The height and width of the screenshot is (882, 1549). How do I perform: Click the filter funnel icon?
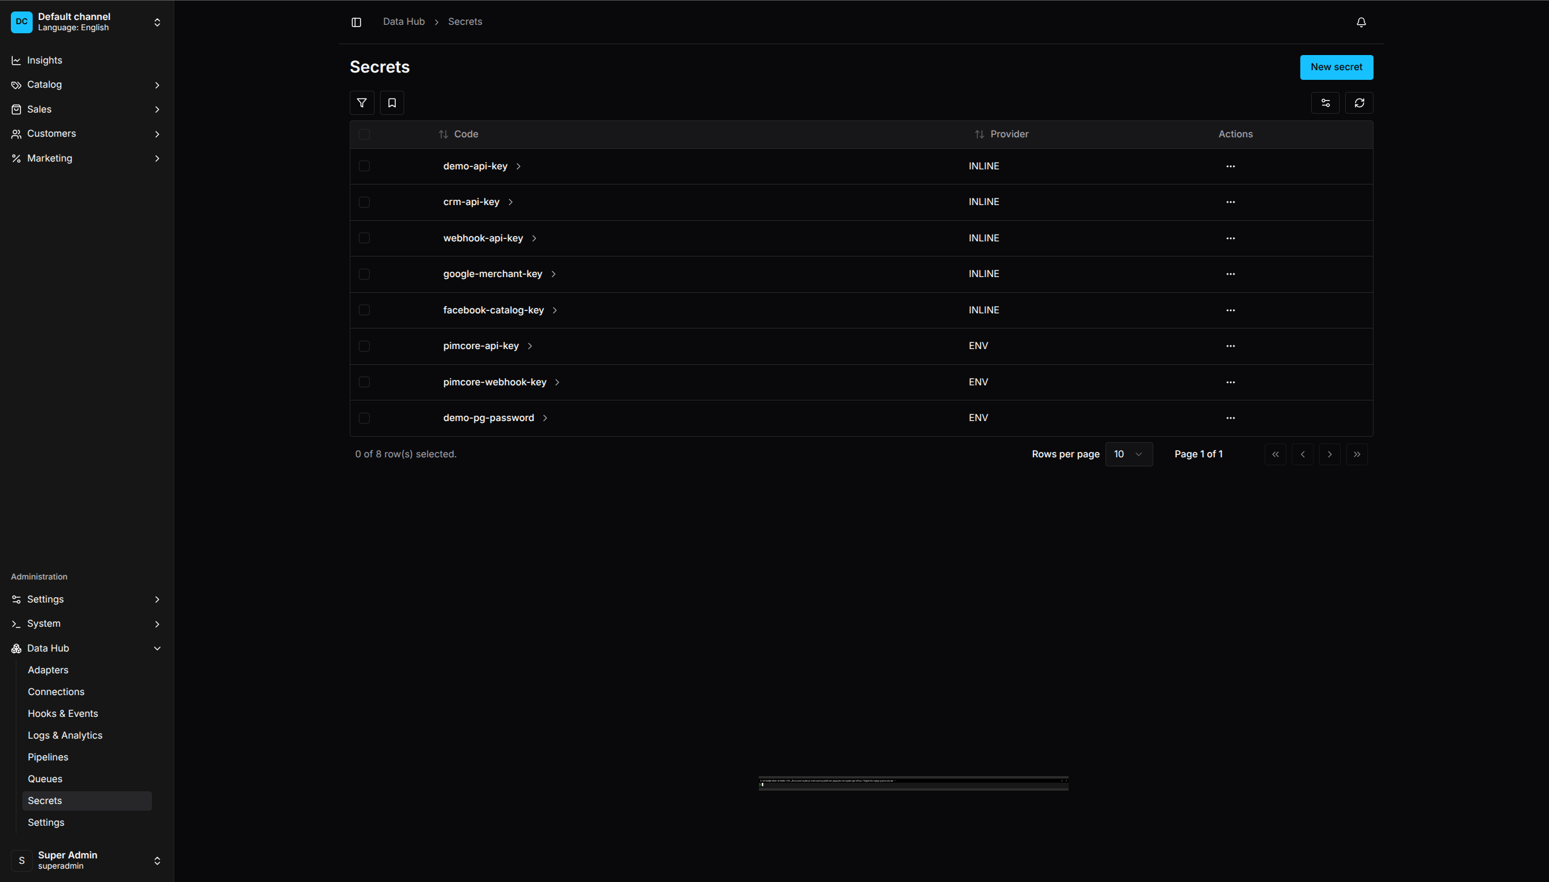point(362,103)
